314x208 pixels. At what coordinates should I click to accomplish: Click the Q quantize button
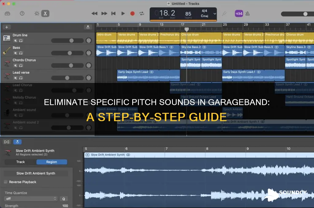(64, 199)
